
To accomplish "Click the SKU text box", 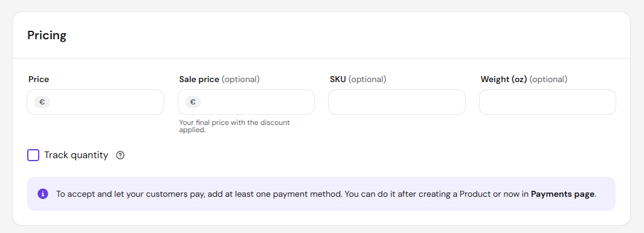I will (x=397, y=102).
